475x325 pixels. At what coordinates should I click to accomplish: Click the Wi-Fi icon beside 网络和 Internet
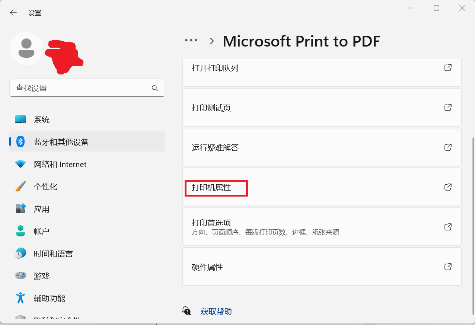click(20, 164)
